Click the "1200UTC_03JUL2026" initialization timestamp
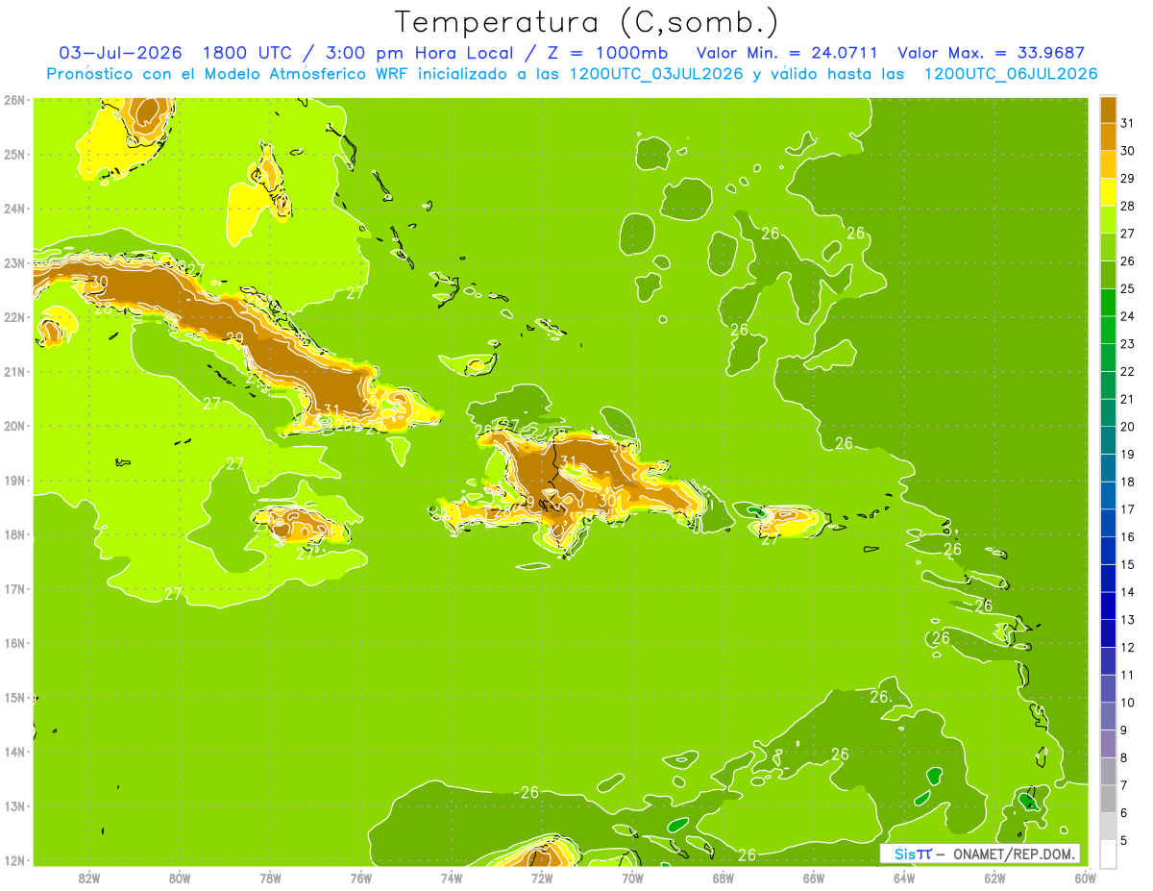Image resolution: width=1153 pixels, height=891 pixels. pyautogui.click(x=658, y=74)
